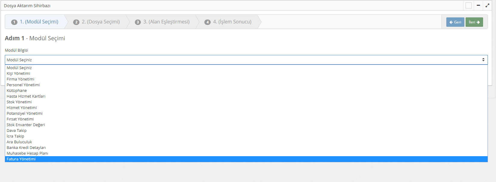Select the Kütüphane module option
The width and height of the screenshot is (496, 182).
[x=17, y=91]
